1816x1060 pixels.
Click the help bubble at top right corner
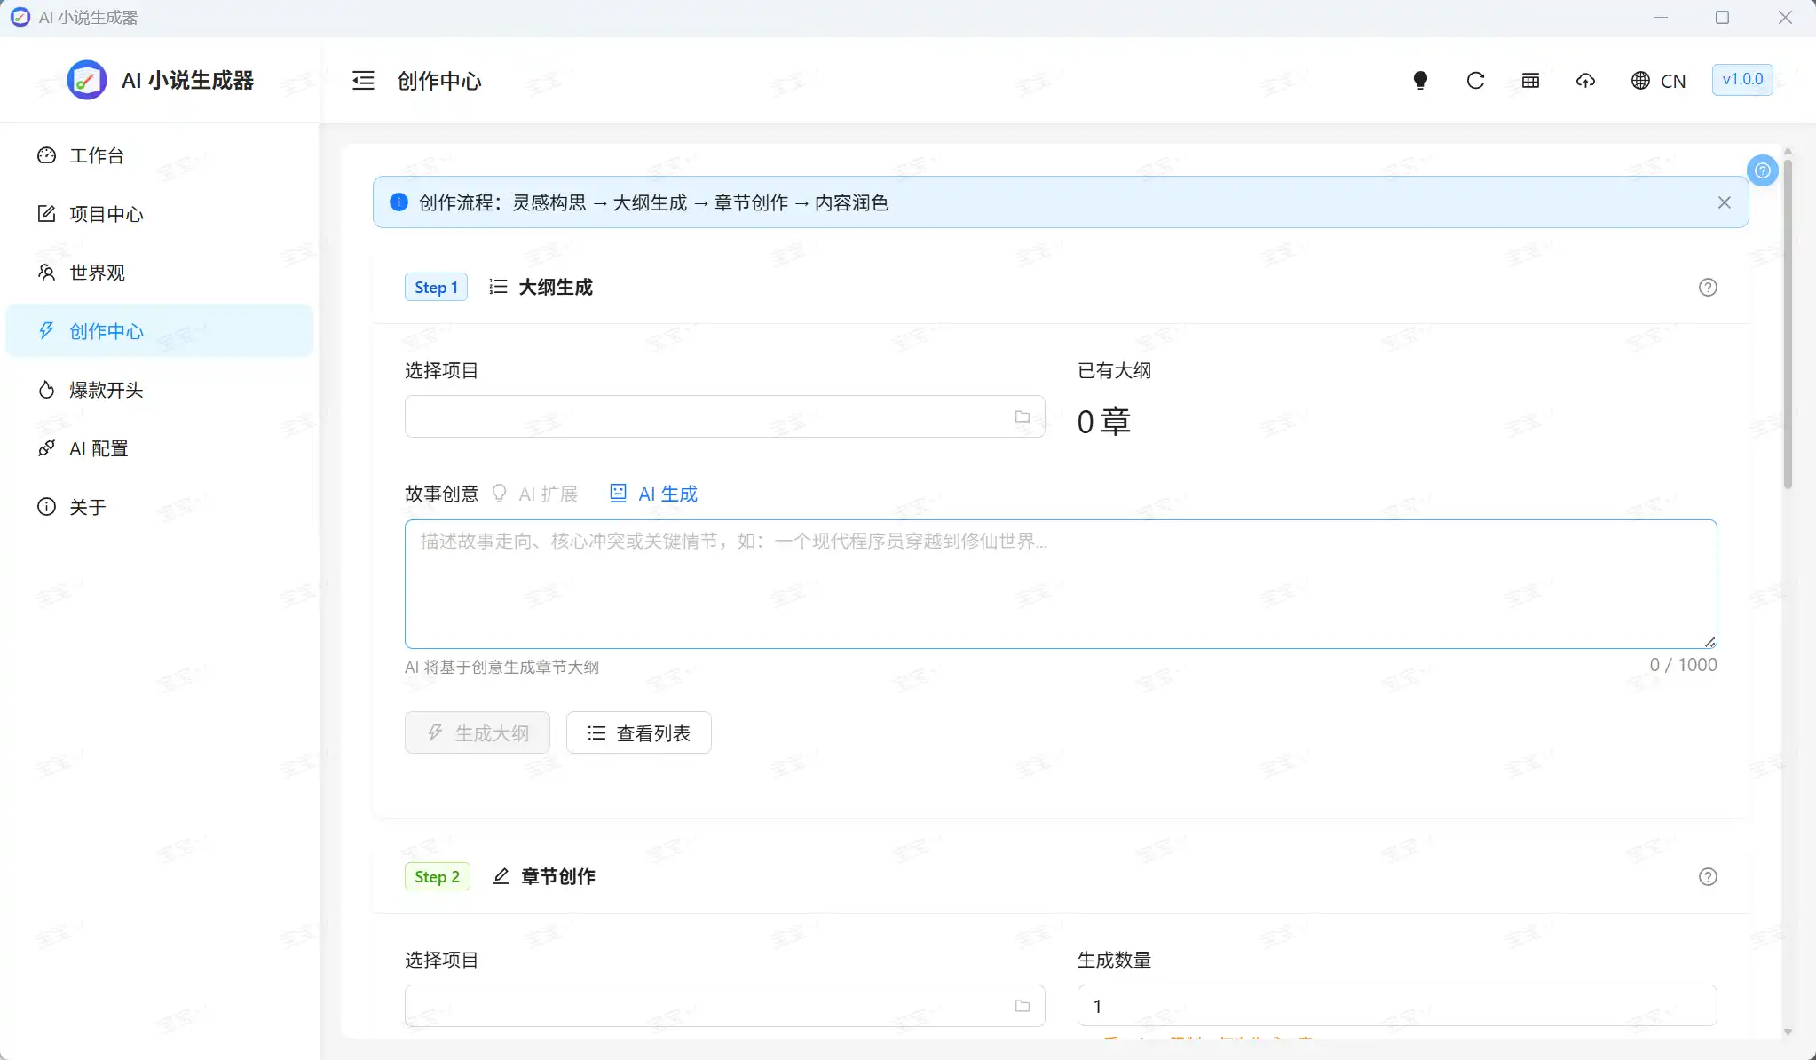click(1763, 170)
